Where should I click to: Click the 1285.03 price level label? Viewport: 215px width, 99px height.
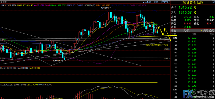167,49
